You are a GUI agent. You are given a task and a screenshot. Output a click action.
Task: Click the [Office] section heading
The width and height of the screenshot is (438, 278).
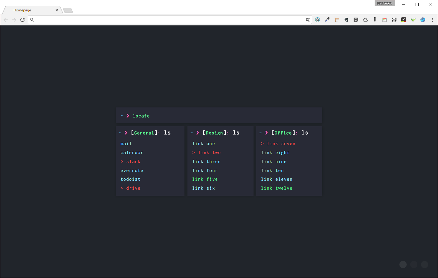[283, 133]
